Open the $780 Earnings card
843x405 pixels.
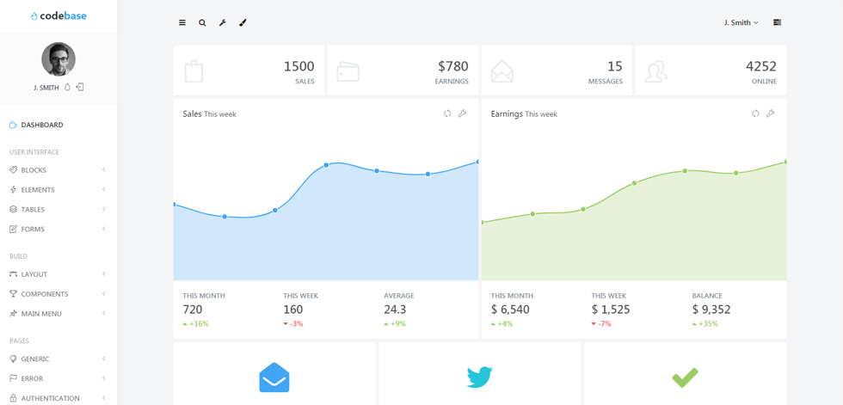coord(403,71)
